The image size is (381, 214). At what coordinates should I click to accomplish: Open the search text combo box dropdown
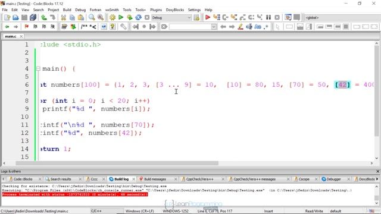click(214, 27)
